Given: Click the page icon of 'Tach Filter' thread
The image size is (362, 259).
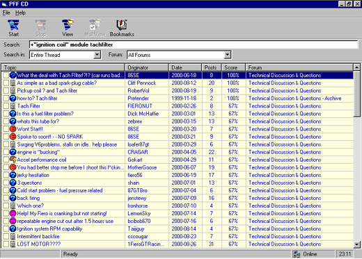Looking at the screenshot, I should pos(13,106).
